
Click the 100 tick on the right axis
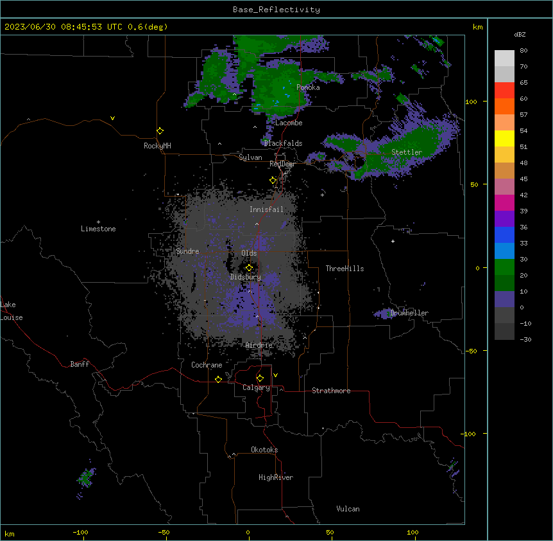(471, 102)
